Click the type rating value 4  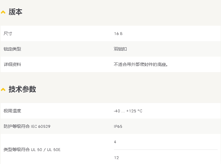point(115,142)
